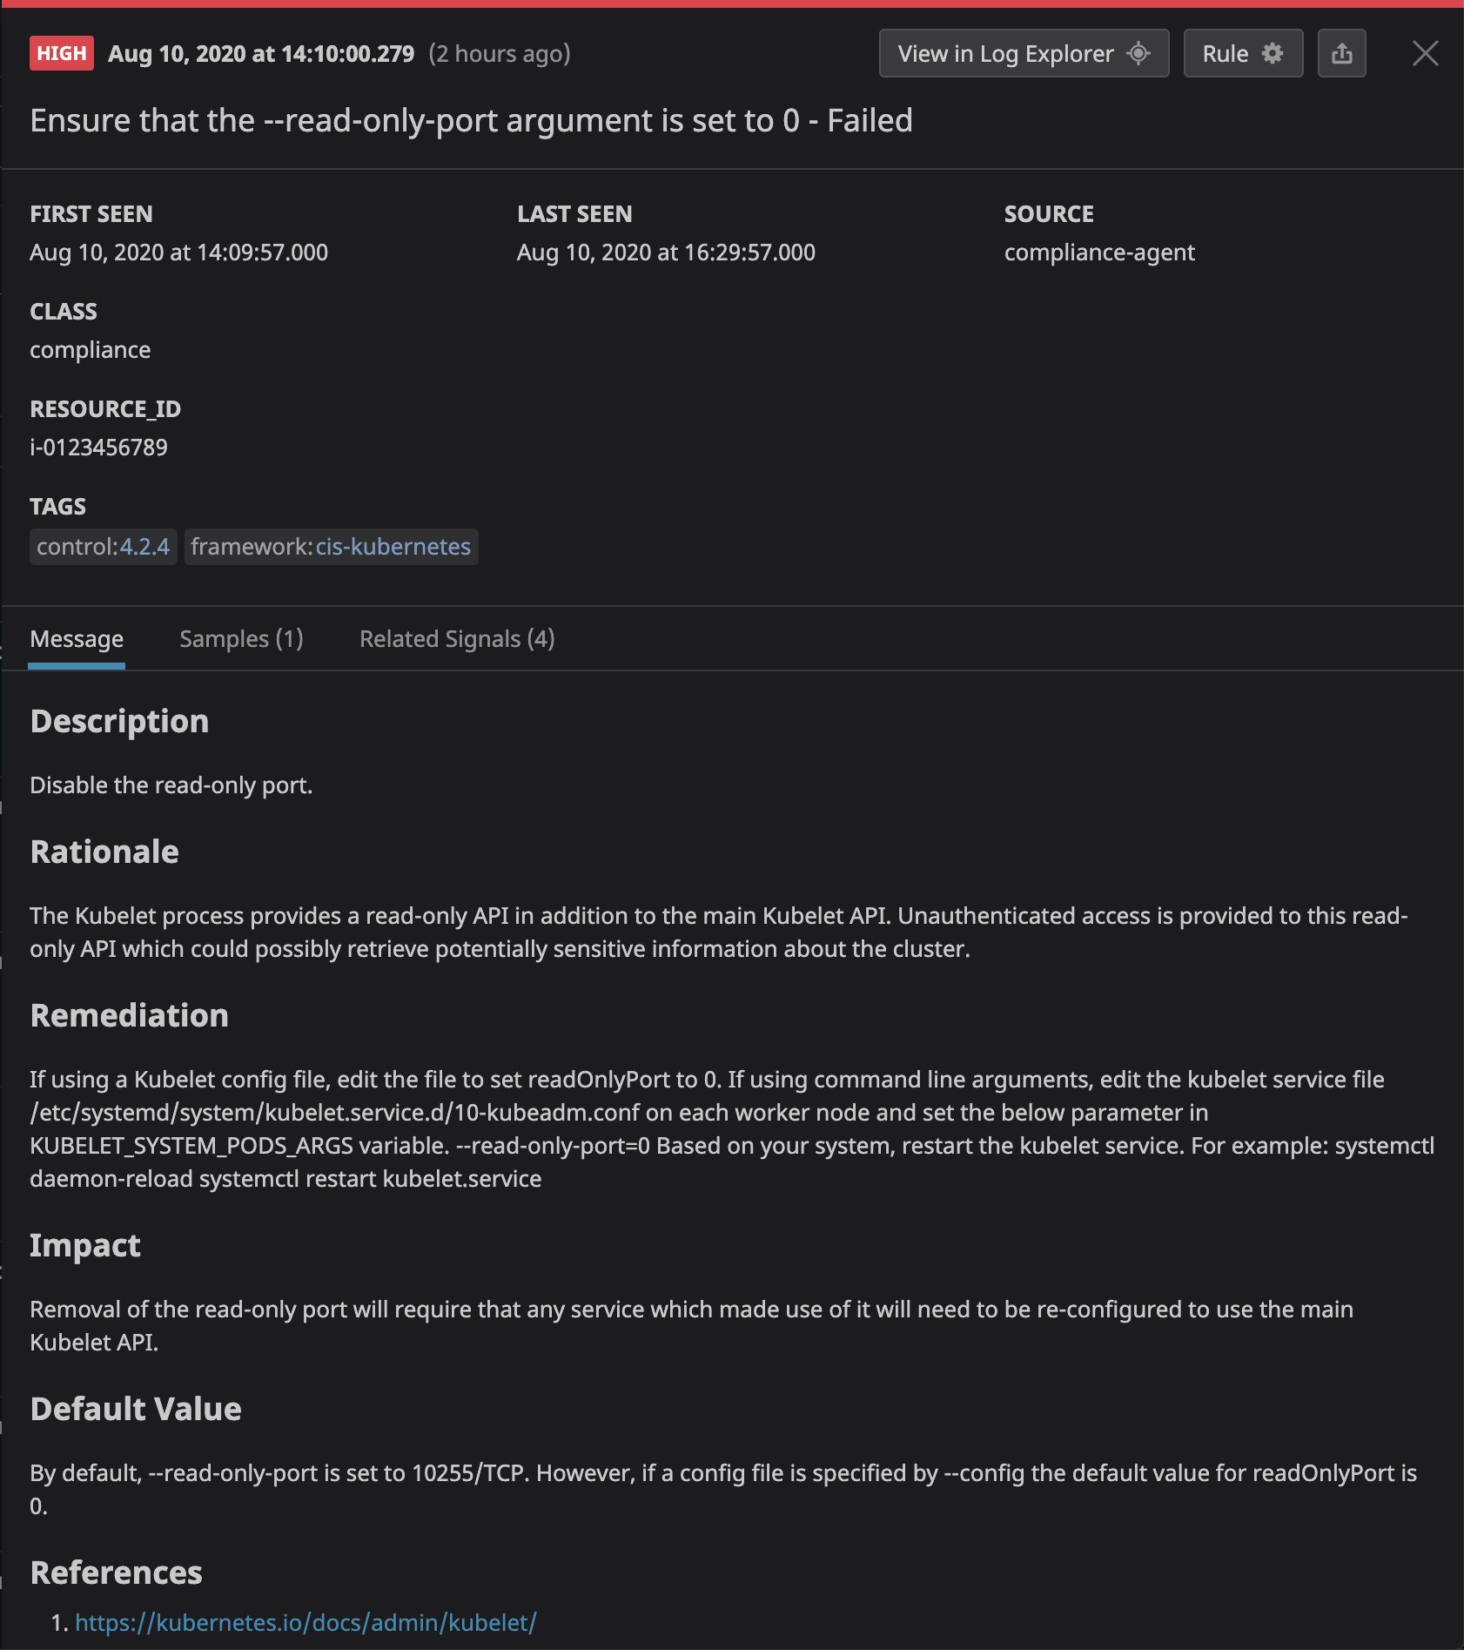
Task: Click the signal title about --read-only-port
Action: (x=472, y=120)
